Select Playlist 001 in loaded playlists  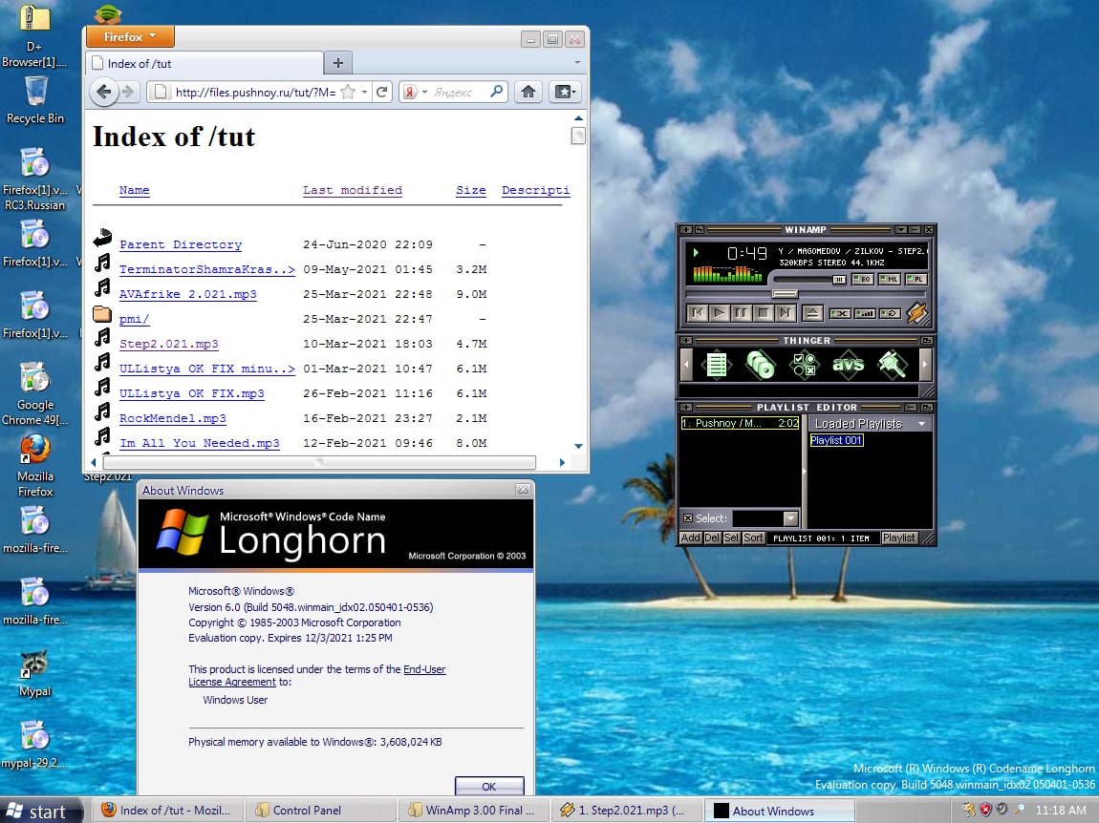tap(835, 440)
